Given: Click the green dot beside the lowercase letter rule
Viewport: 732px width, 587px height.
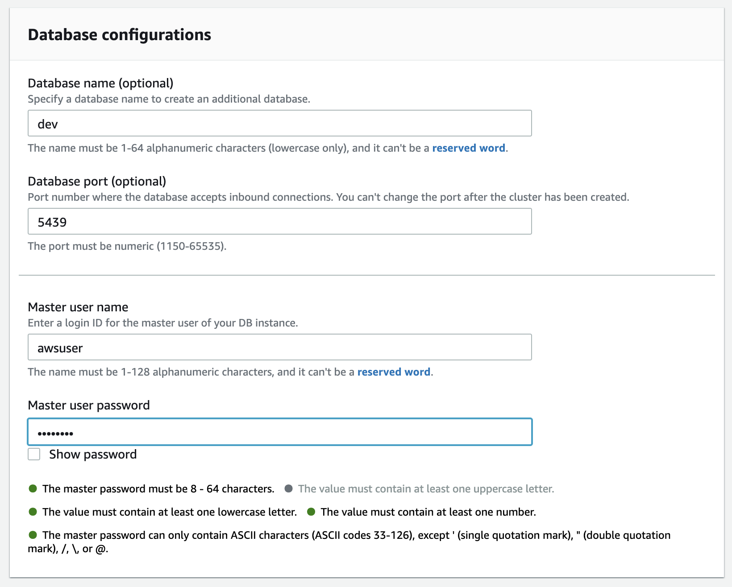Looking at the screenshot, I should [33, 512].
